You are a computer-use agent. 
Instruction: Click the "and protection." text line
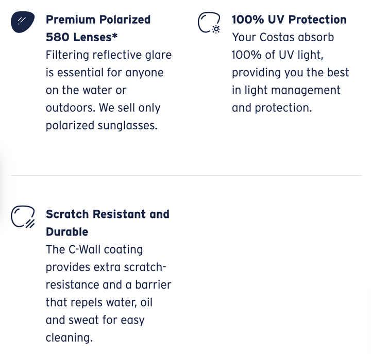coord(272,108)
